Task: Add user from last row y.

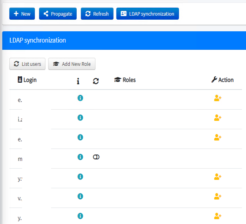Action: click(218, 216)
